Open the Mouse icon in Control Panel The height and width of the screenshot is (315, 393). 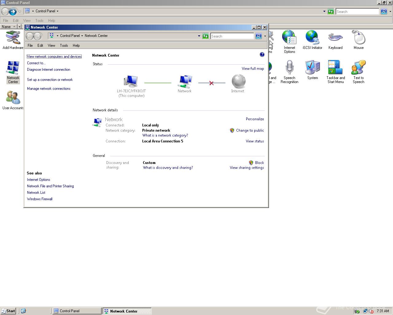(358, 40)
